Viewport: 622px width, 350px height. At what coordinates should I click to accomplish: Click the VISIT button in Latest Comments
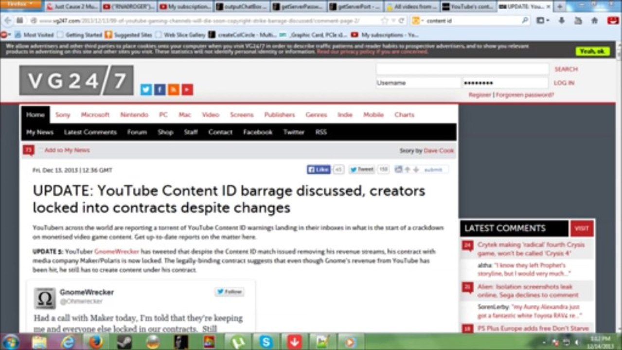(x=581, y=228)
